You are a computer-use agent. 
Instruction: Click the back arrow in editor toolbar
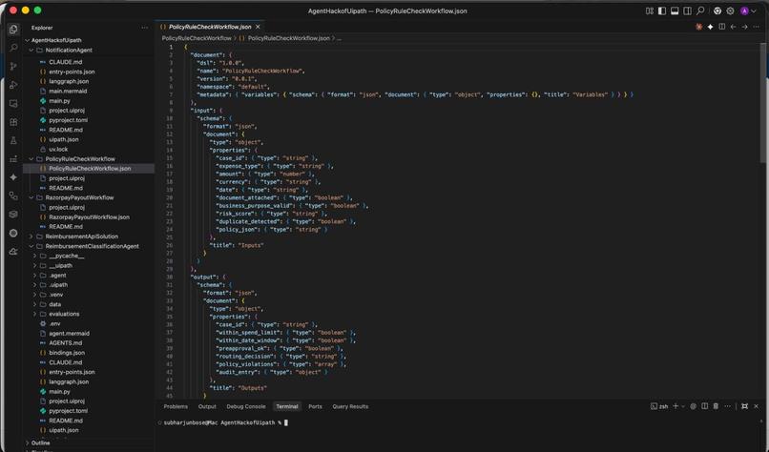[x=733, y=27]
